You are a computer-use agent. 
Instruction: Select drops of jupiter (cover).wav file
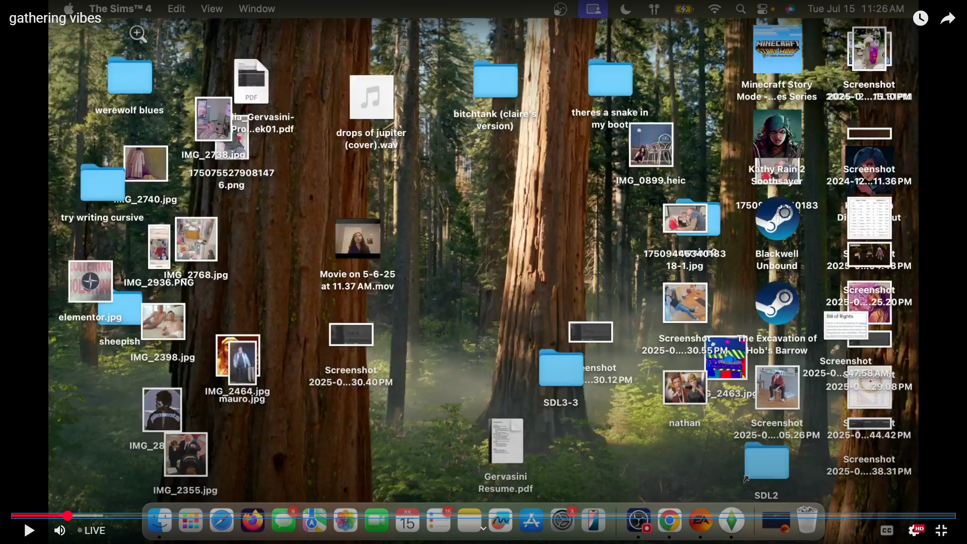(372, 97)
